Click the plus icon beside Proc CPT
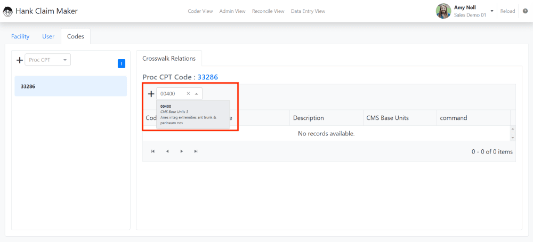Screen dimensions: 533x242 20,60
